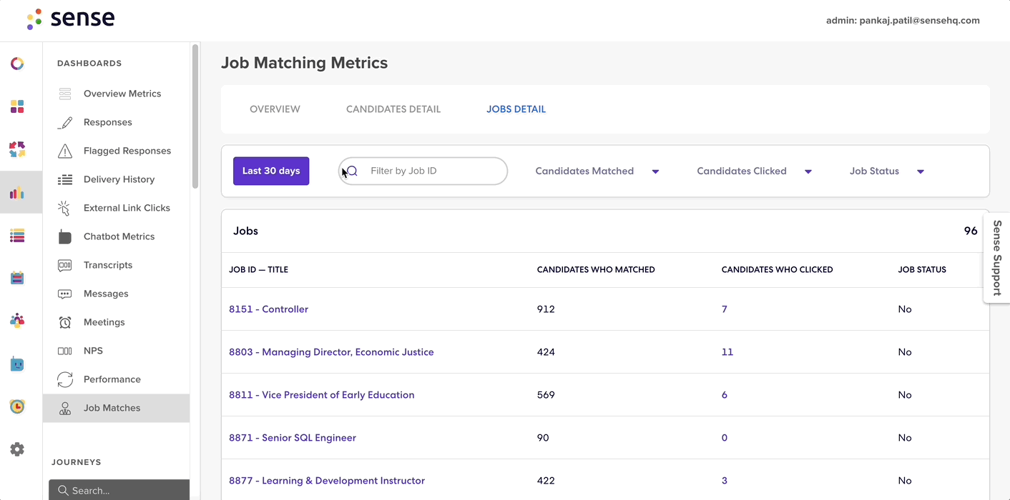Click the clicked count 3 for Learning & Development
The image size is (1010, 500).
pos(725,481)
